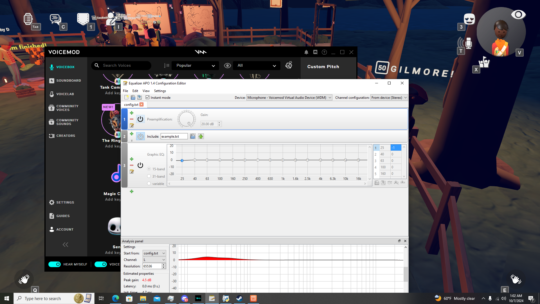Viewport: 540px width, 304px height.
Task: Click the Voicemod notifications bell icon
Action: (x=306, y=52)
